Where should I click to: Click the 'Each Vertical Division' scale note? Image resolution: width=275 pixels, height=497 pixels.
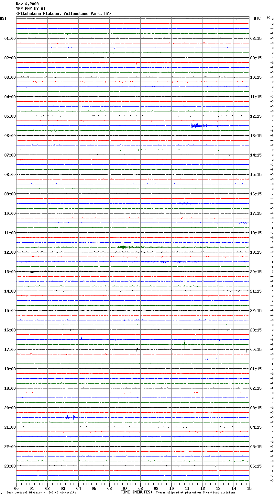(41, 493)
